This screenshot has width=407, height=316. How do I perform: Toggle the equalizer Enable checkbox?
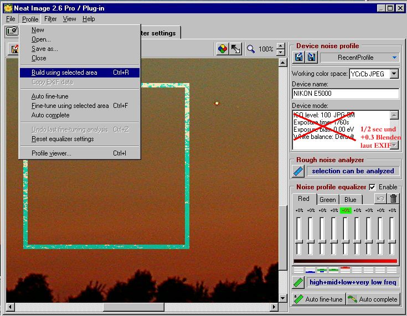click(x=372, y=187)
